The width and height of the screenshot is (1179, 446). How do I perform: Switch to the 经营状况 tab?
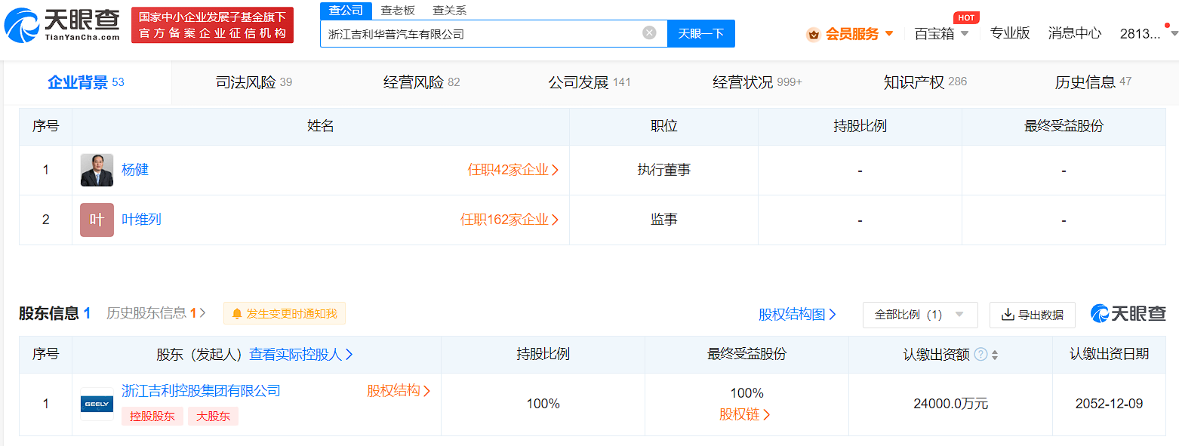tap(757, 82)
